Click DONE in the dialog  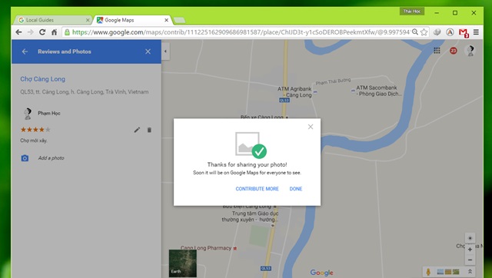pos(295,189)
